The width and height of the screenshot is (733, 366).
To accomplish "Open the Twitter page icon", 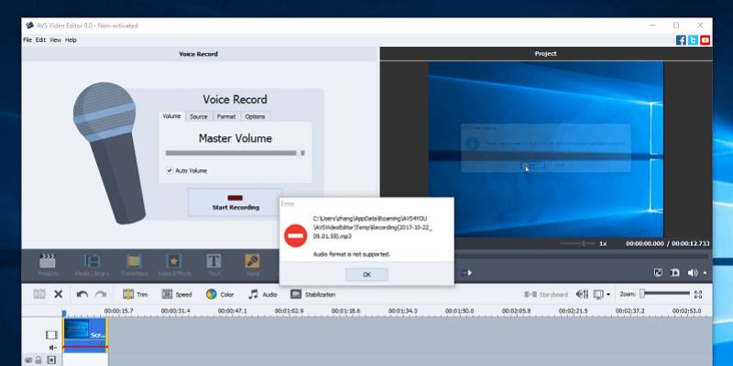I will (x=694, y=40).
